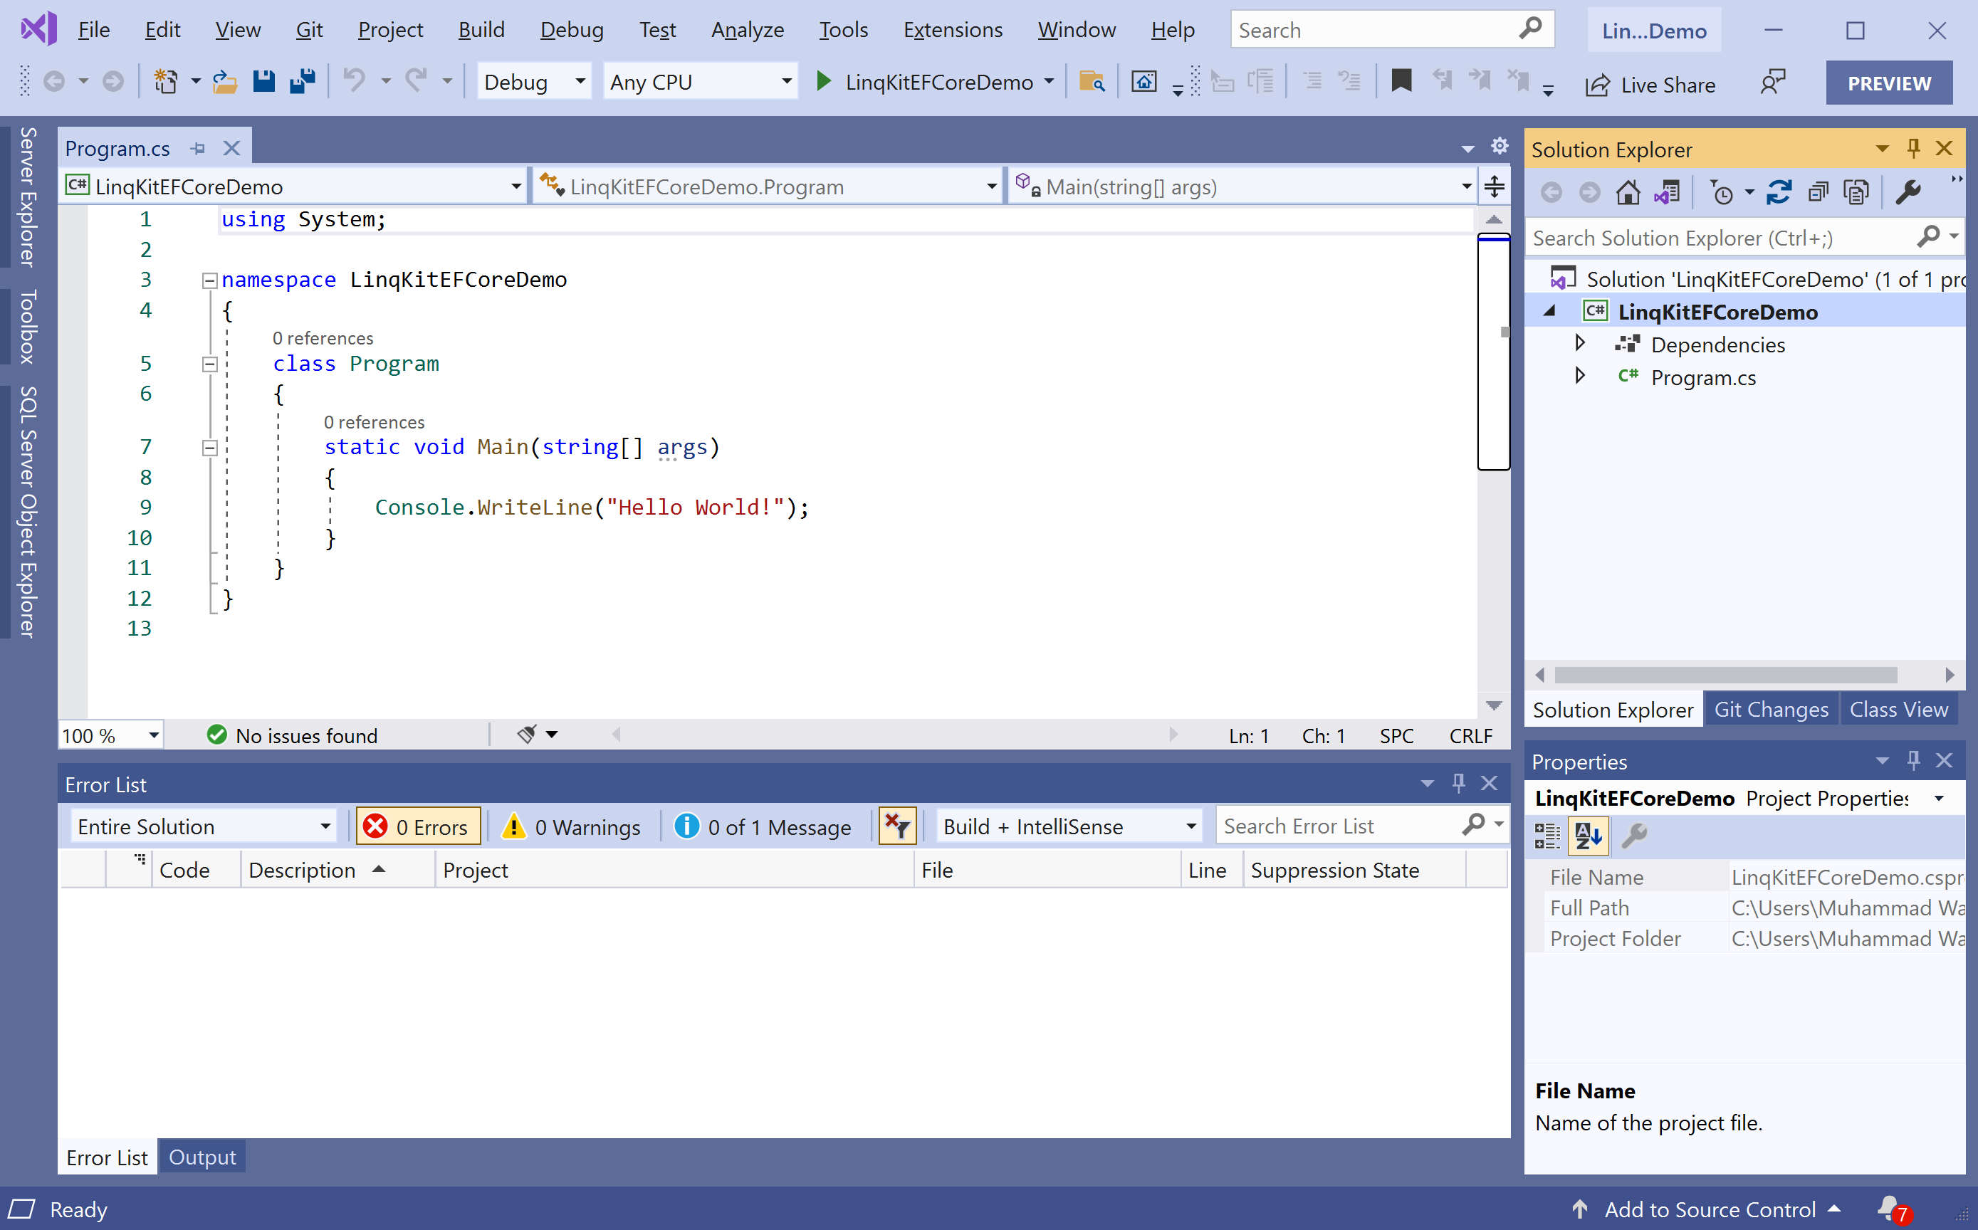
Task: Click Add to Source Control
Action: coord(1709,1209)
